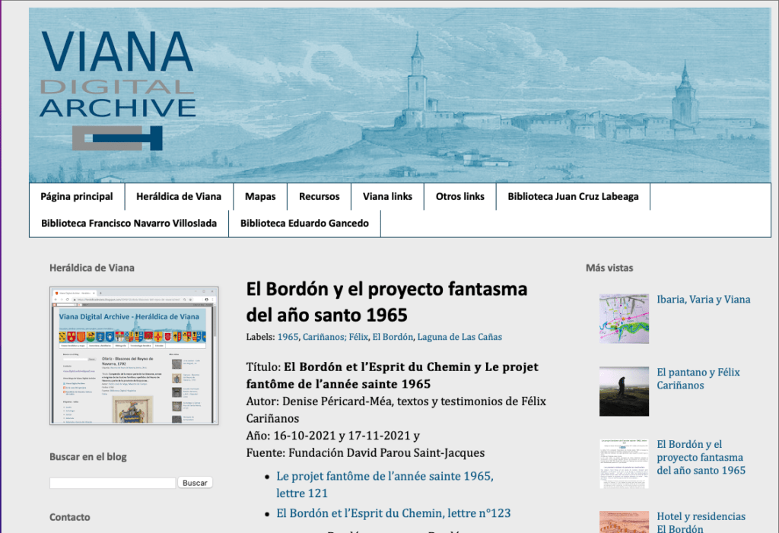
Task: Select the Mapas tab
Action: (x=260, y=196)
